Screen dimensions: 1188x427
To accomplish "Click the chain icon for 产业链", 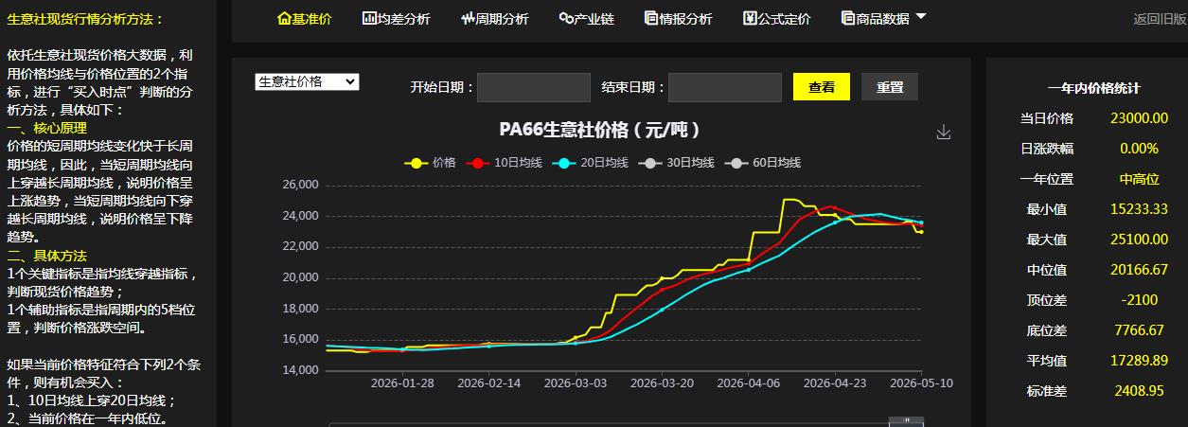I will [566, 18].
